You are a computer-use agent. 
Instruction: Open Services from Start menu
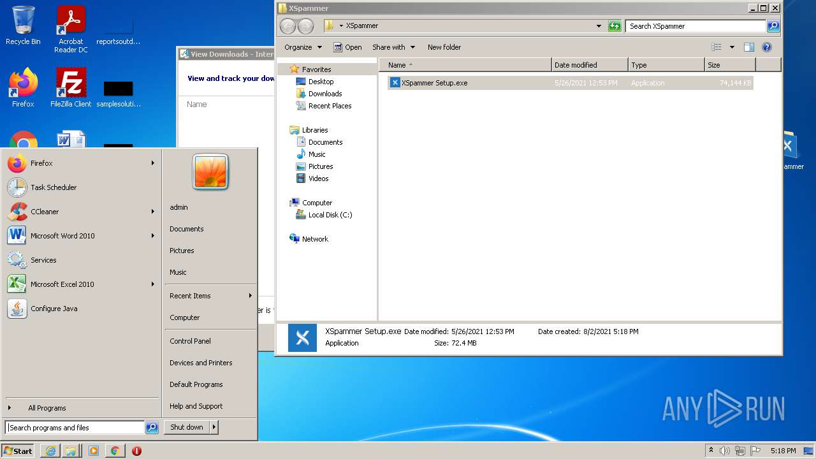80,260
